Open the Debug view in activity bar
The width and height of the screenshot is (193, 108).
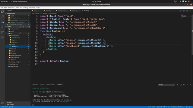click(2, 27)
